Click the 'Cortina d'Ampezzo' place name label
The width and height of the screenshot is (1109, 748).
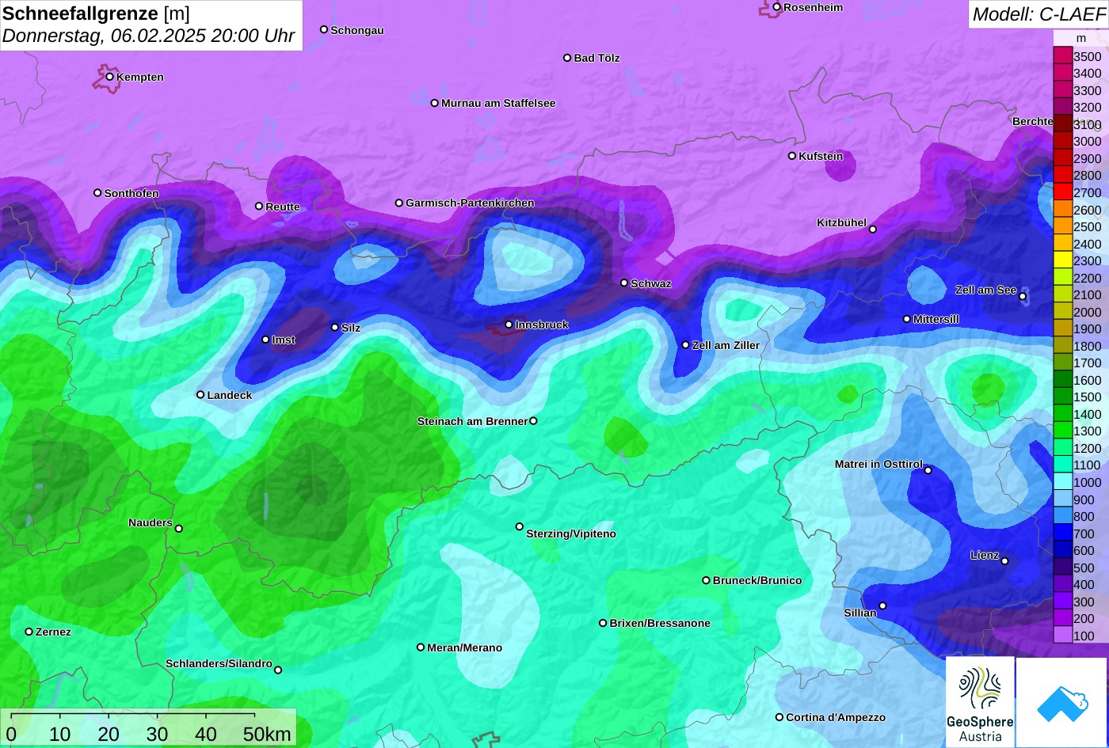pyautogui.click(x=836, y=717)
